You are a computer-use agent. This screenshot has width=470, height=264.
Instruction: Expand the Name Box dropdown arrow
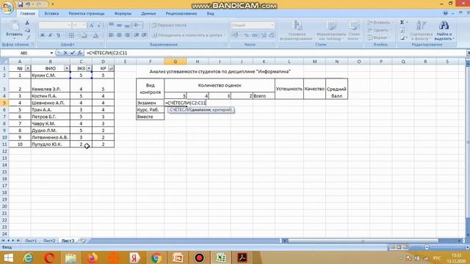pyautogui.click(x=51, y=53)
